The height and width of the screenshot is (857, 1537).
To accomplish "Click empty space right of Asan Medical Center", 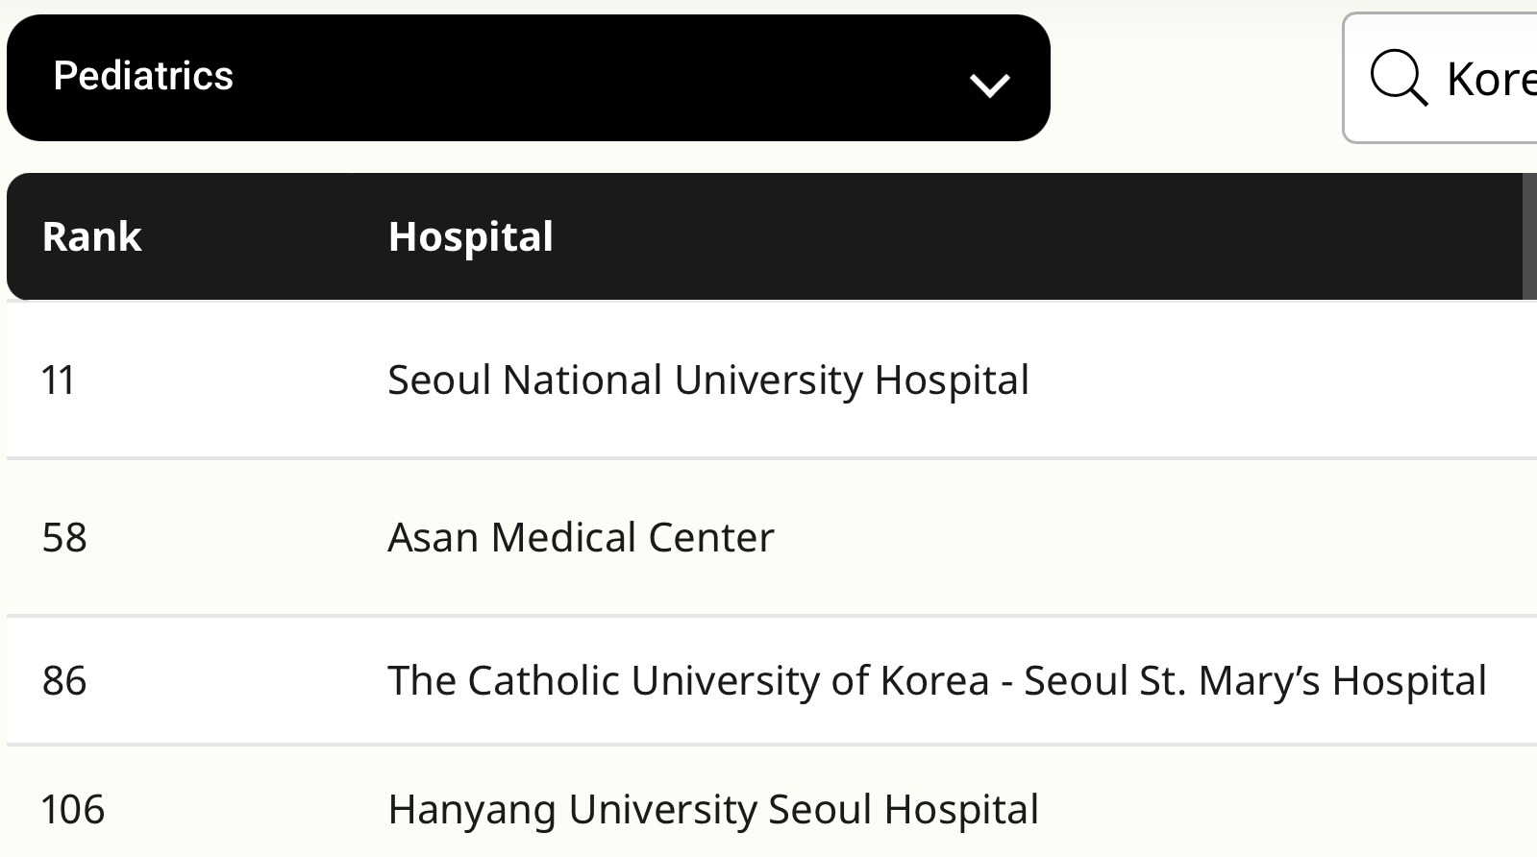I will 1153,538.
